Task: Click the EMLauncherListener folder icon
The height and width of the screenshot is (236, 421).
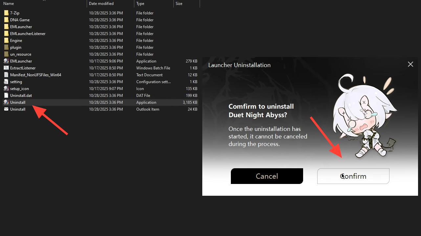Action: click(x=6, y=34)
